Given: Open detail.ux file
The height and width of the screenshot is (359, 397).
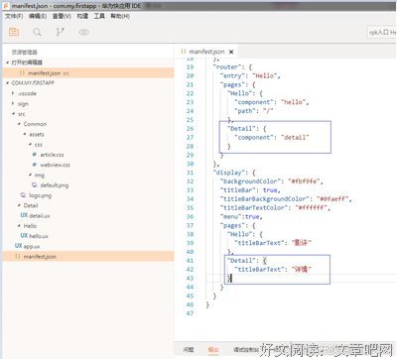Looking at the screenshot, I should tap(40, 215).
